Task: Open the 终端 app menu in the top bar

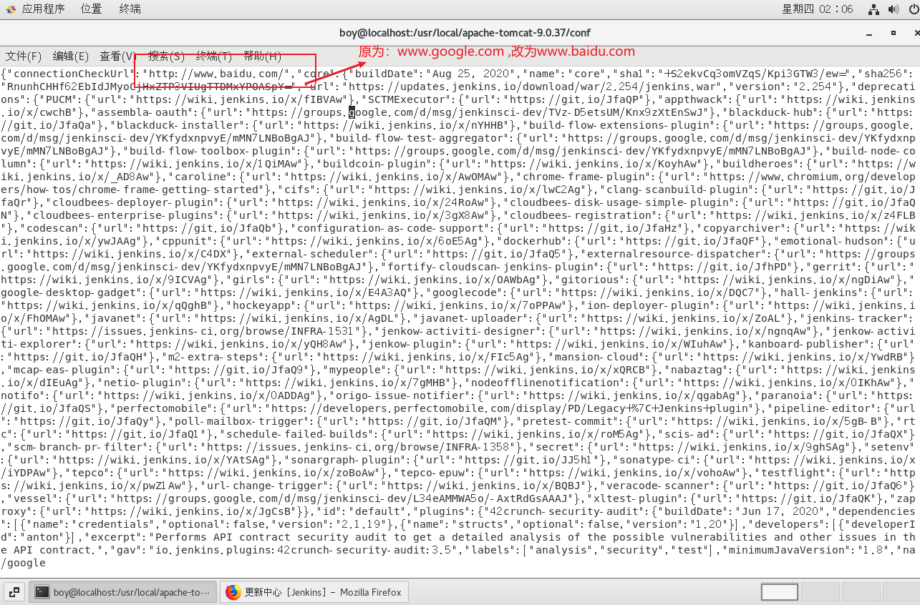Action: 130,9
